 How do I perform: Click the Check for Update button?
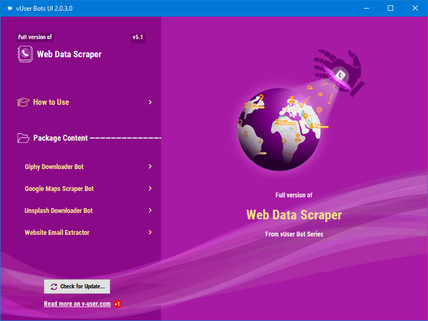pos(77,286)
